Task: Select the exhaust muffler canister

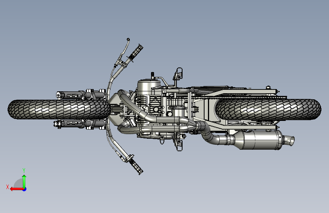Action: coord(259,139)
